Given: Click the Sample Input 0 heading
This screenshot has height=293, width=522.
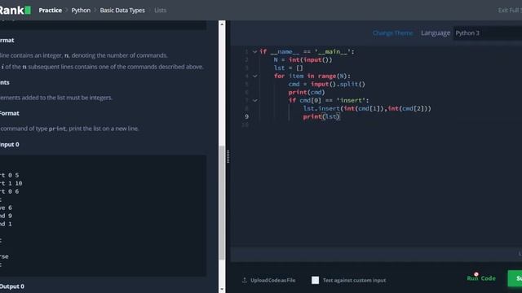Looking at the screenshot, I should (x=10, y=145).
